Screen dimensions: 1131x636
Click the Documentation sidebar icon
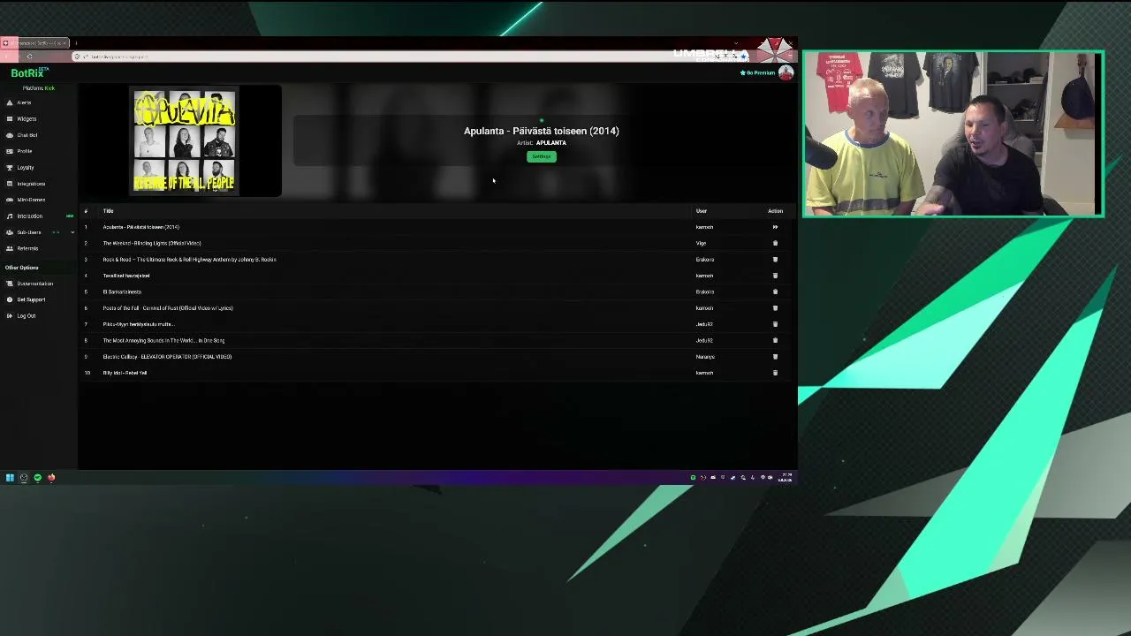click(10, 284)
